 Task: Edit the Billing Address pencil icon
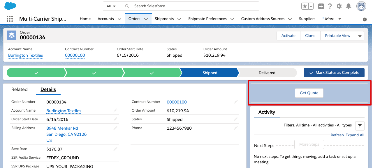(x=115, y=128)
